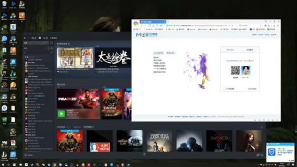Click the Steam library search field

(38, 53)
